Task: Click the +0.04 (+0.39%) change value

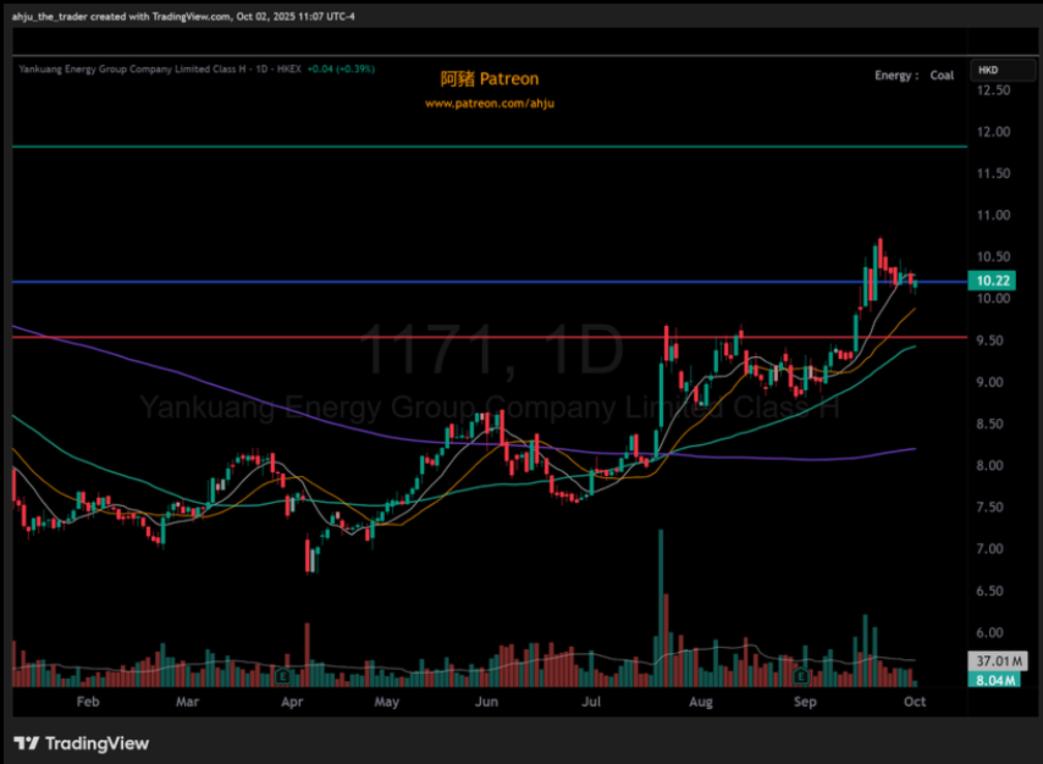Action: [x=341, y=69]
